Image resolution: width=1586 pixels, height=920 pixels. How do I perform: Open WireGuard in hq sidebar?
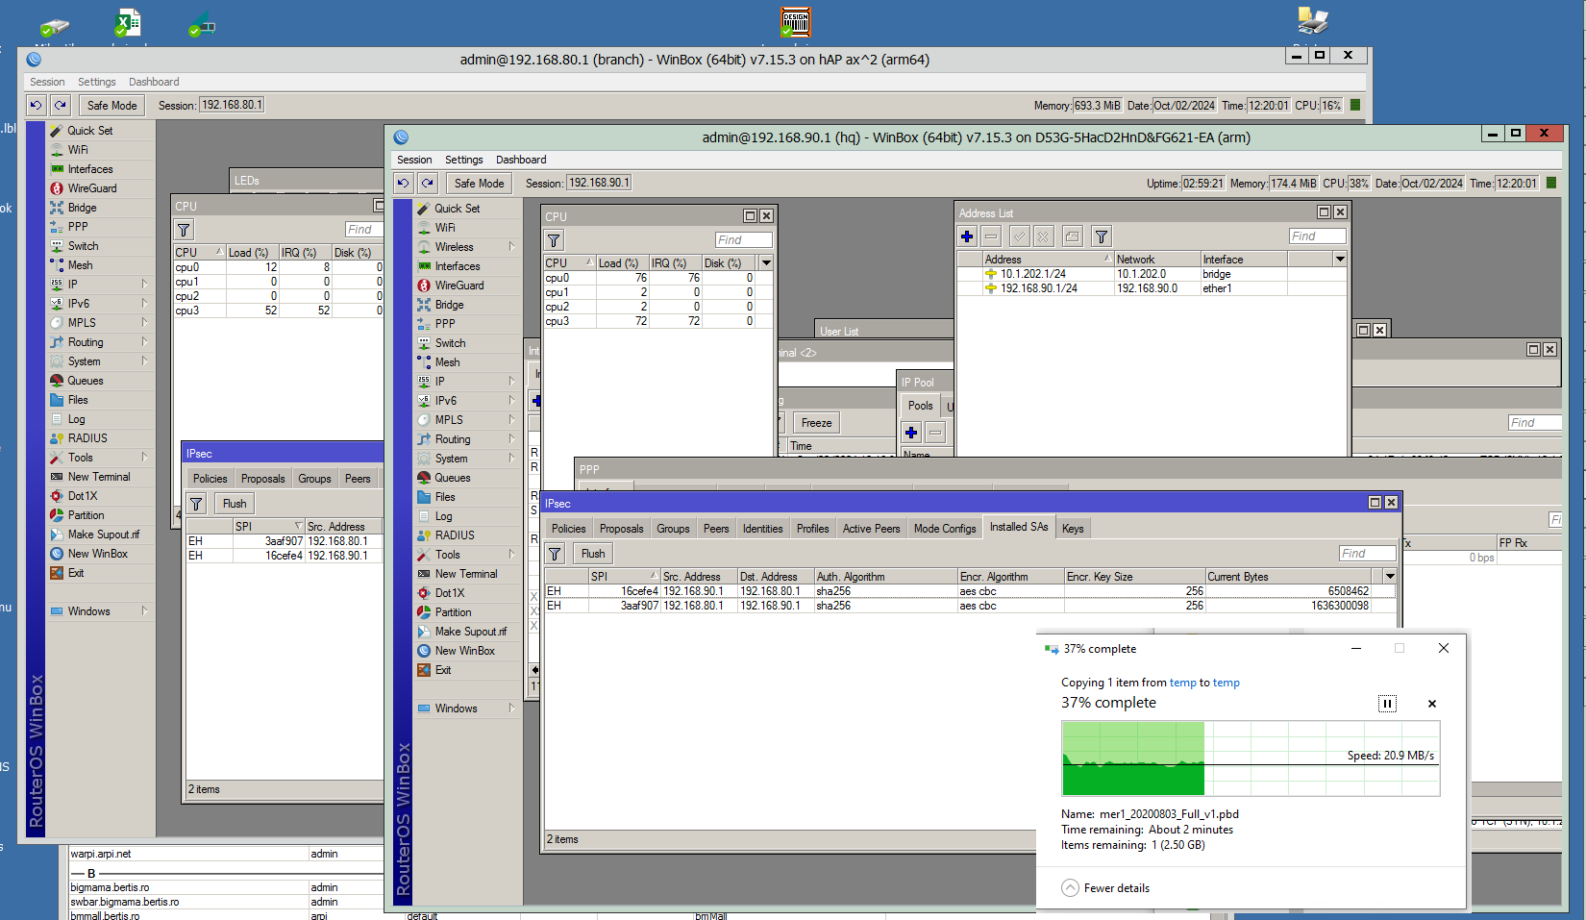[458, 286]
